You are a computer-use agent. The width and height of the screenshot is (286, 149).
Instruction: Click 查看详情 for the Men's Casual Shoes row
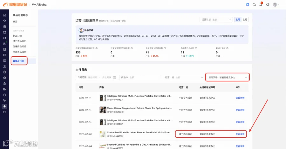click(x=240, y=110)
